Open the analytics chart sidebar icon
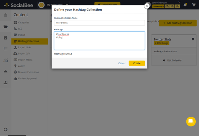Image resolution: width=199 pixels, height=136 pixels. click(5, 60)
